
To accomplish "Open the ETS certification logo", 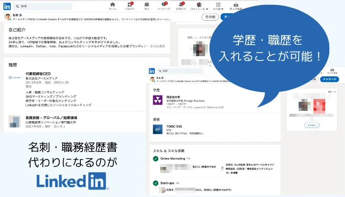I will click(x=158, y=129).
